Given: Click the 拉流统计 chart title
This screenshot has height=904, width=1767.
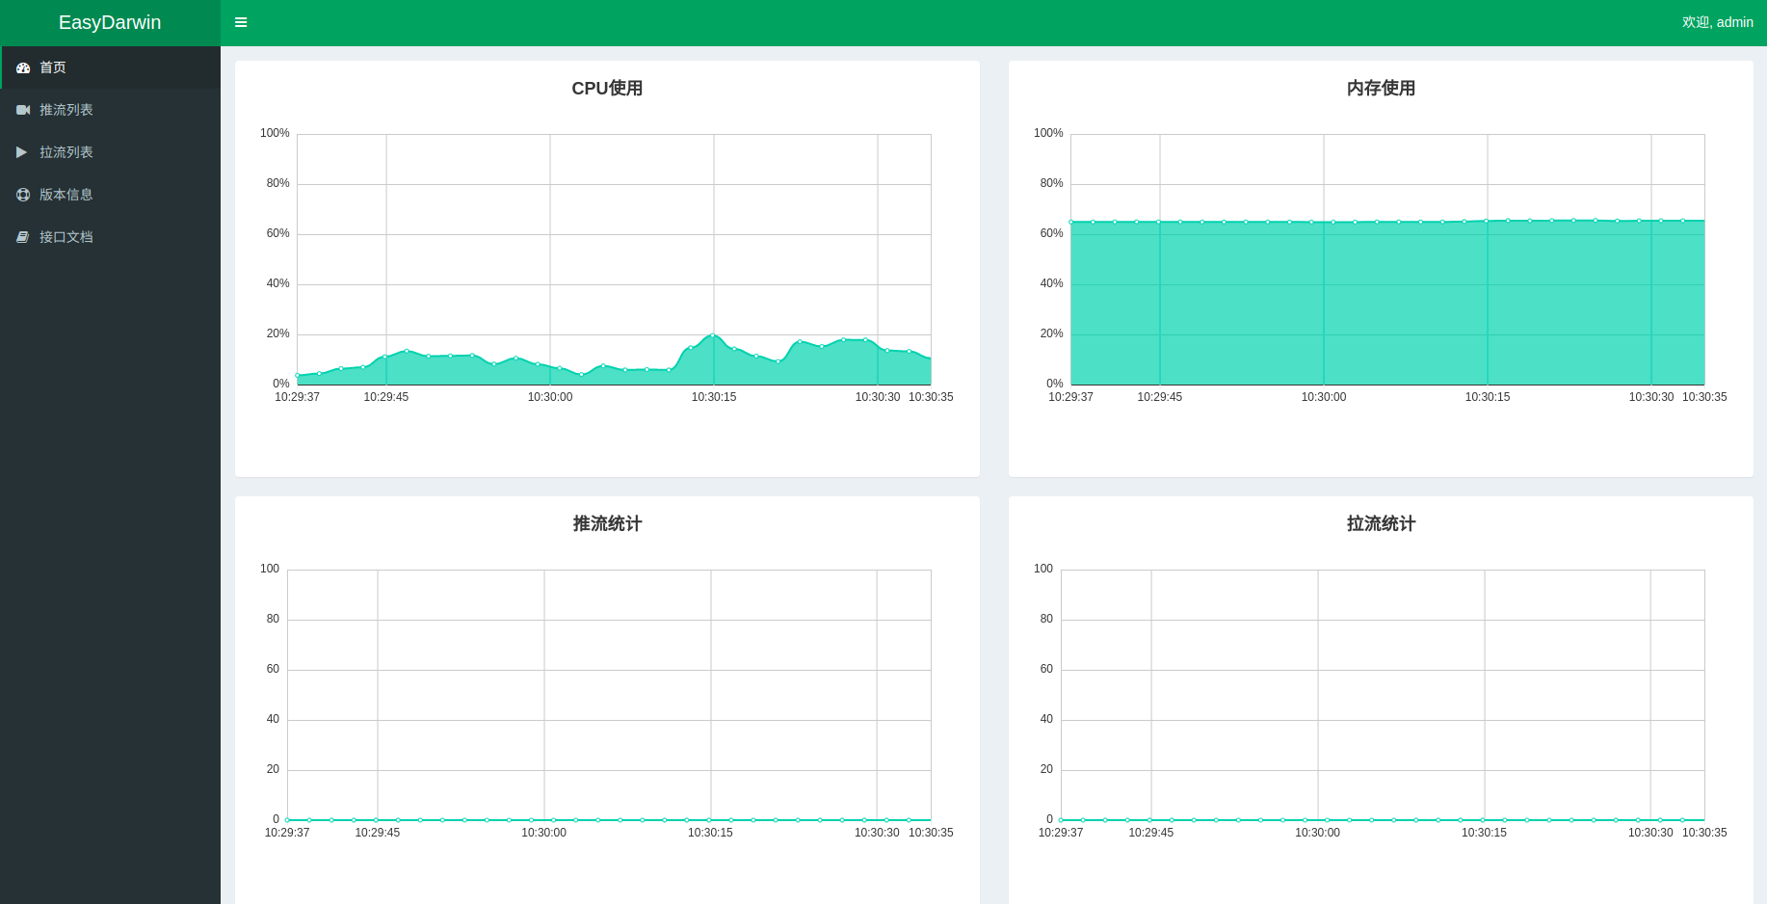Looking at the screenshot, I should pos(1381,523).
